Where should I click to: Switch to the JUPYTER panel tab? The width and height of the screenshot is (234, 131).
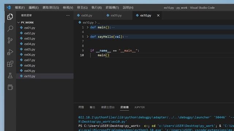pos(140,107)
